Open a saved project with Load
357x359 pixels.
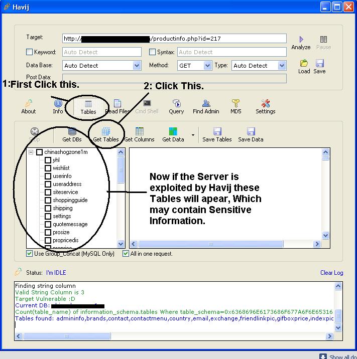[304, 63]
